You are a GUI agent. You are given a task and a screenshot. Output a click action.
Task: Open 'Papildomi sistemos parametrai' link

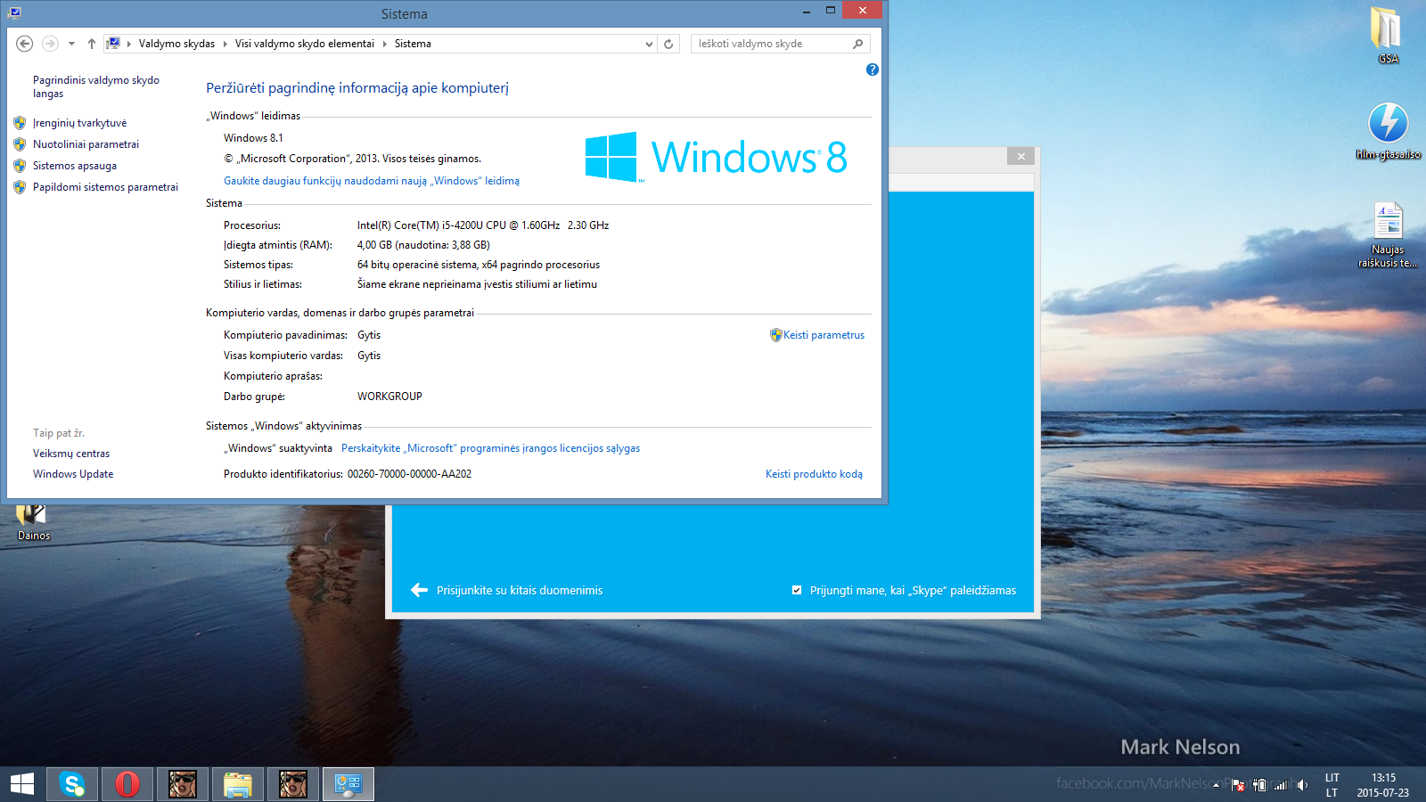(105, 187)
